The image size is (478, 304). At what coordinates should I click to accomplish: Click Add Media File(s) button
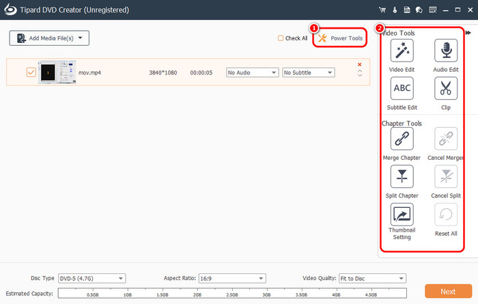pos(49,38)
